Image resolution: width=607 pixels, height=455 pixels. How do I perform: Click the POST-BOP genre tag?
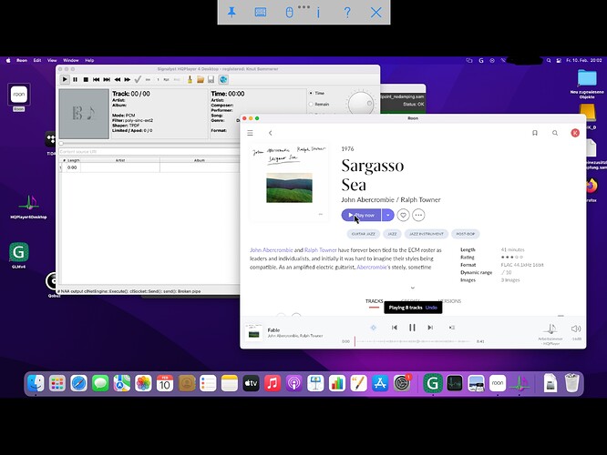click(x=466, y=234)
